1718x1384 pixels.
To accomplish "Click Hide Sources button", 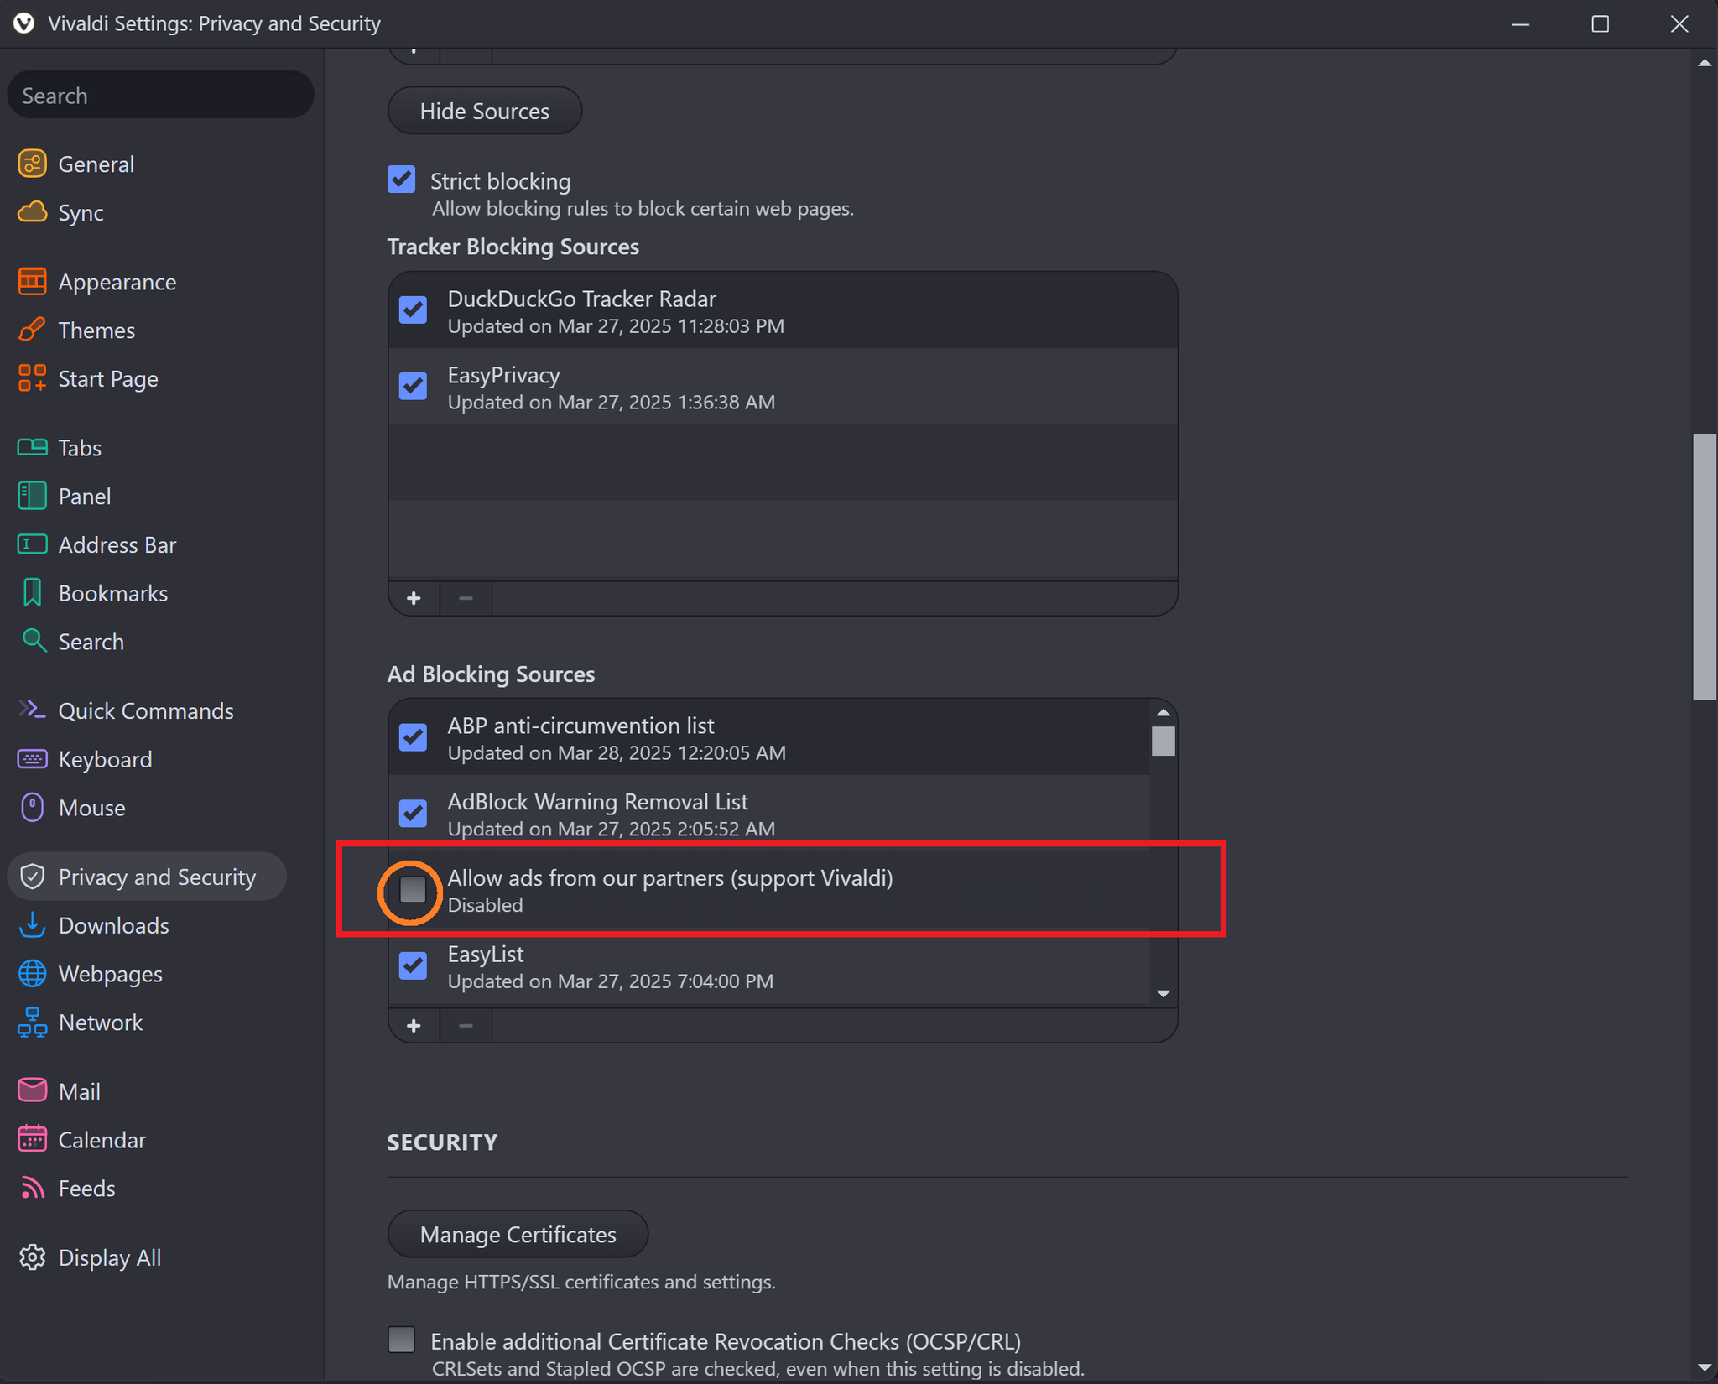I will 485,111.
